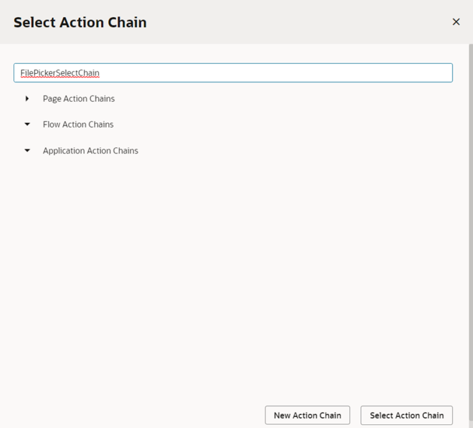The height and width of the screenshot is (428, 473).
Task: Click the New Action Chain button
Action: pos(307,415)
